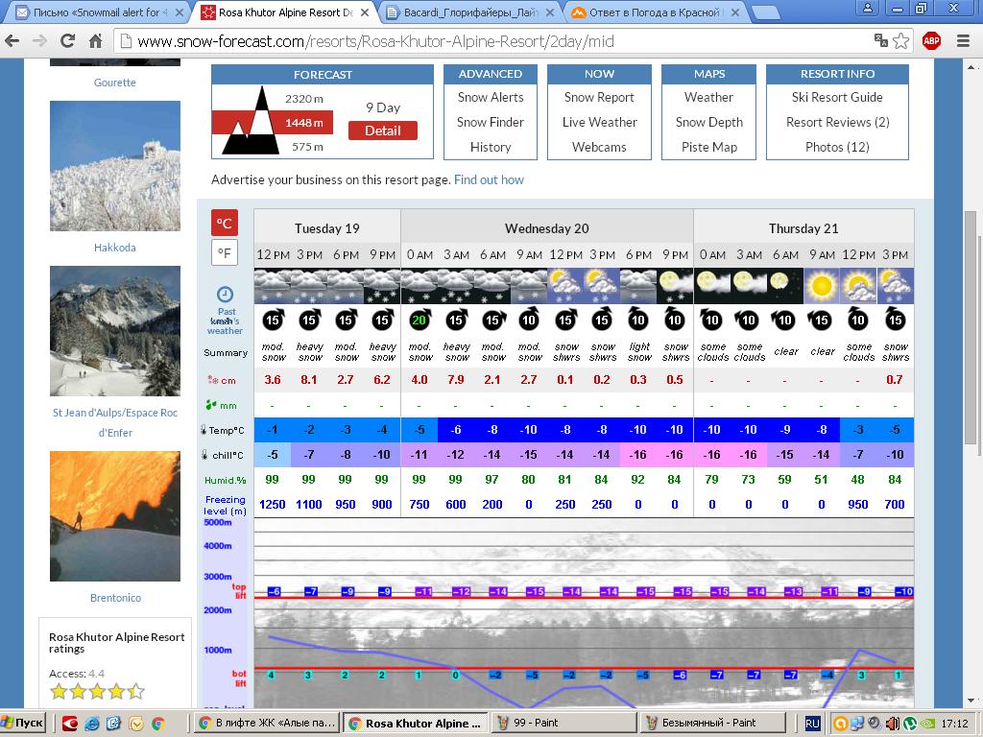Open the Adblock Plus extension icon

click(931, 41)
